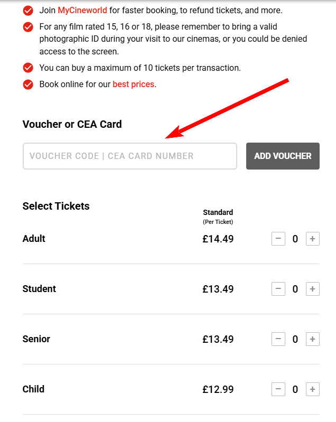
Task: Add one Senior ticket
Action: tap(312, 339)
